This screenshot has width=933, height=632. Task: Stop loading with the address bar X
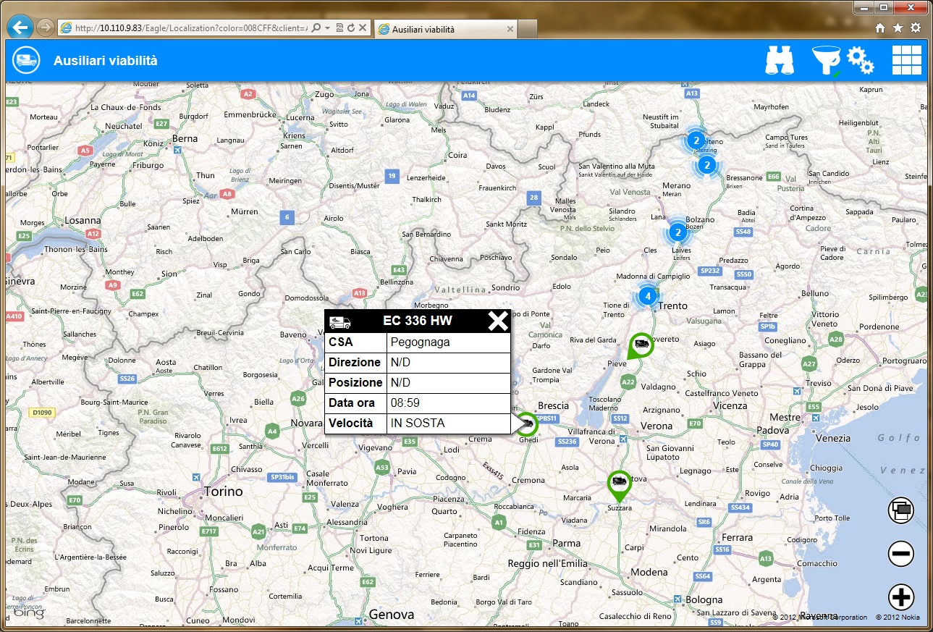click(x=363, y=28)
